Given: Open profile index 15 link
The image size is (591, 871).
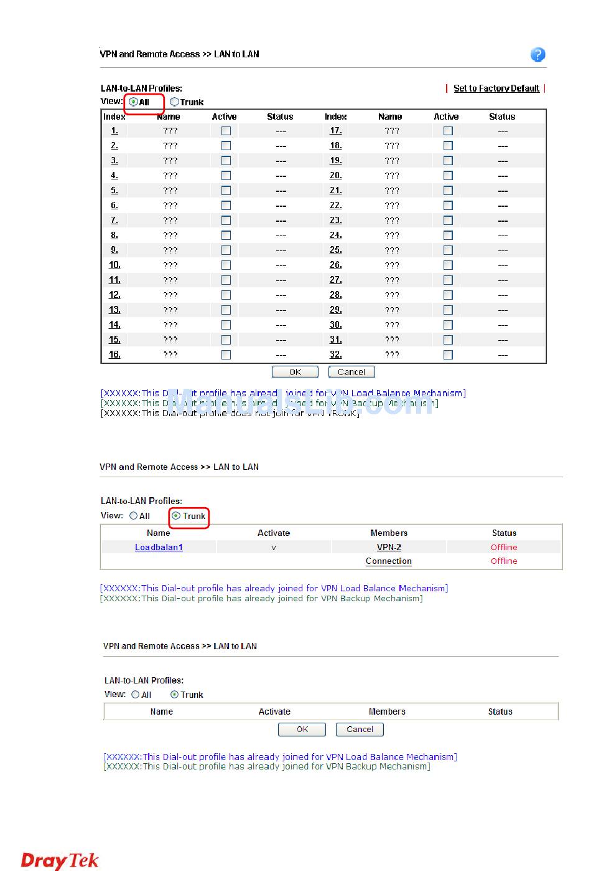Looking at the screenshot, I should (x=114, y=340).
